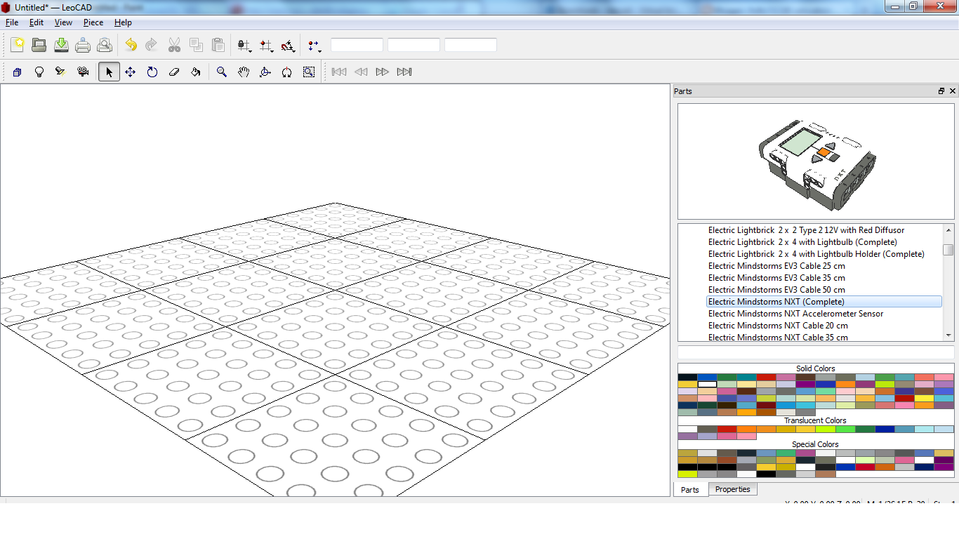
Task: Activate the Move tool
Action: (131, 72)
